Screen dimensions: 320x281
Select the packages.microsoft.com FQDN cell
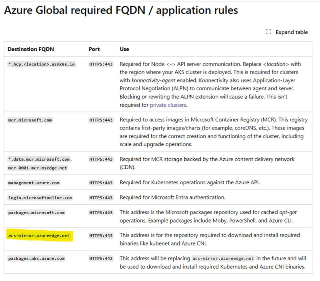pyautogui.click(x=36, y=213)
